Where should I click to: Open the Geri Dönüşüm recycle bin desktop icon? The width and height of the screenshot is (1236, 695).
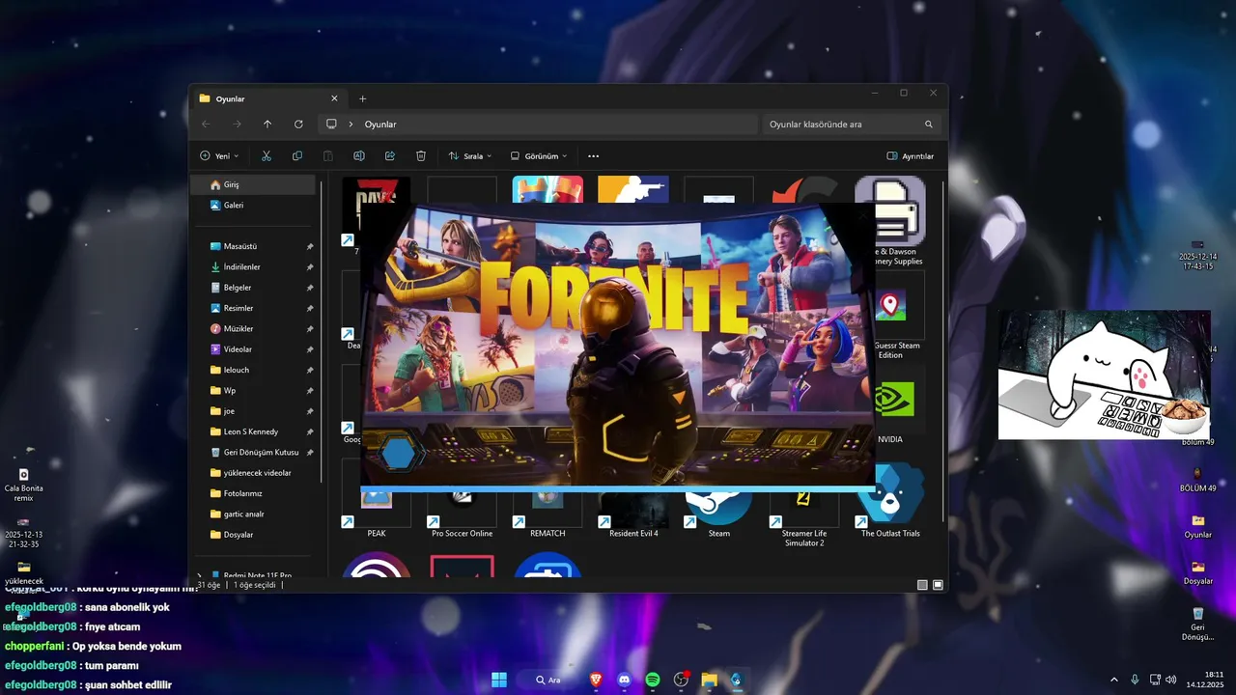[x=1197, y=624]
